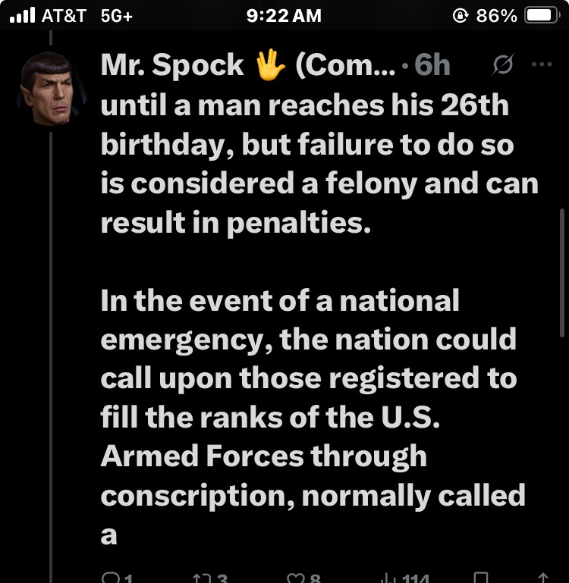This screenshot has height=583, width=569.
Task: Tap the like count number 8
Action: 314,579
